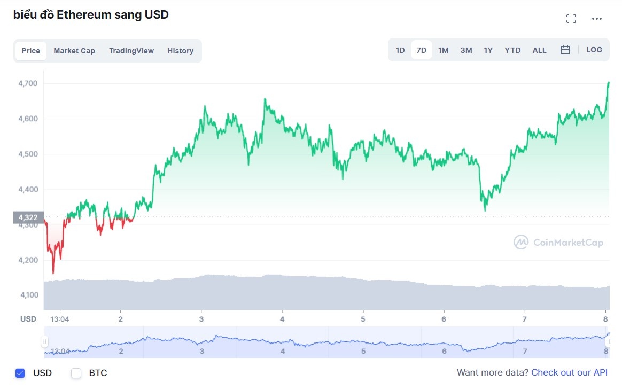This screenshot has height=390, width=622.
Task: Select the YTD time range
Action: (512, 50)
